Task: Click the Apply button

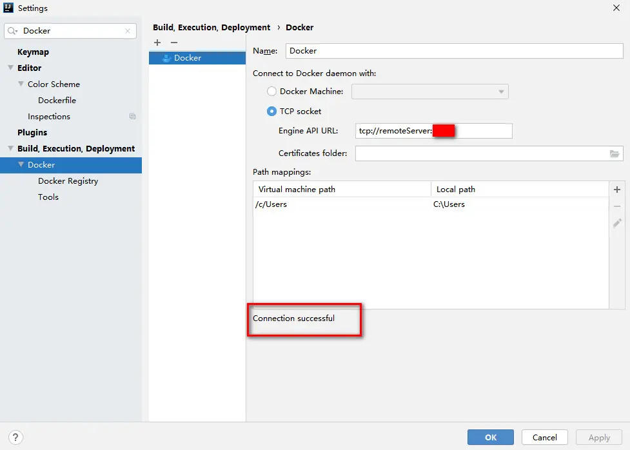Action: pyautogui.click(x=599, y=437)
